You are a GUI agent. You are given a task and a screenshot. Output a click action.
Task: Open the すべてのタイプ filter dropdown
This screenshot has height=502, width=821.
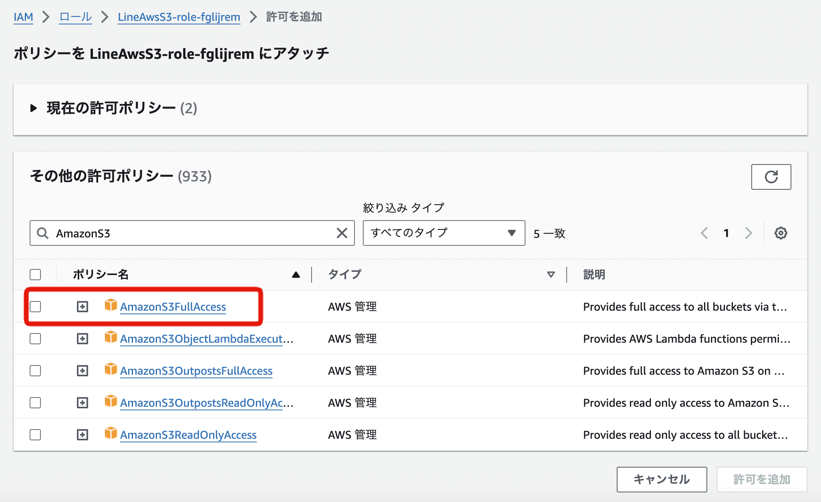pyautogui.click(x=443, y=233)
